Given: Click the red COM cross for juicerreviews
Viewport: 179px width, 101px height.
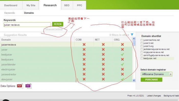Looking at the screenshot, I should coord(84,45).
